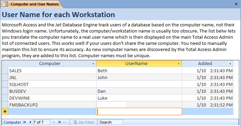
Task: Select the row selector for JNL
Action: 5,77
